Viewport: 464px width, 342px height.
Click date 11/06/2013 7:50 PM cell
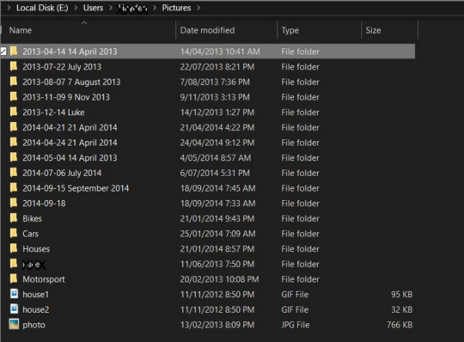point(217,264)
